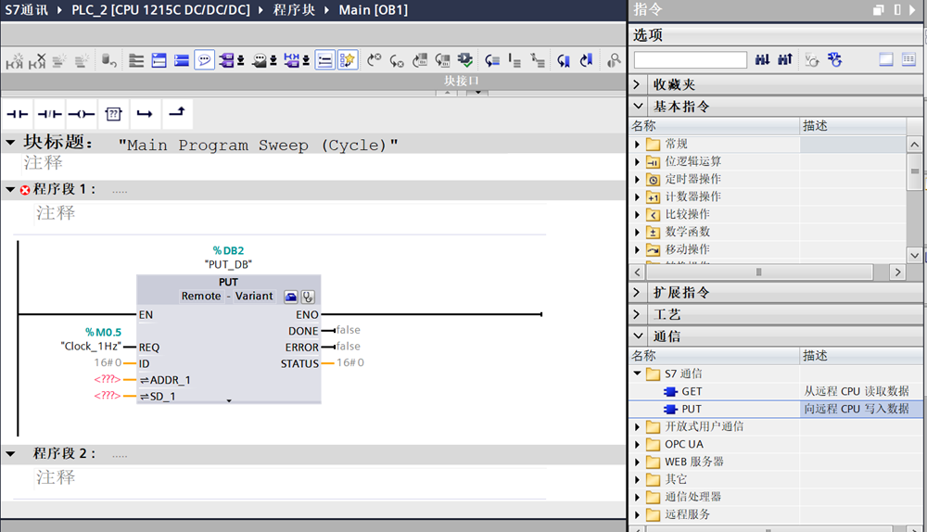The image size is (927, 532).
Task: Collapse 程序段 1 network
Action: [10, 189]
